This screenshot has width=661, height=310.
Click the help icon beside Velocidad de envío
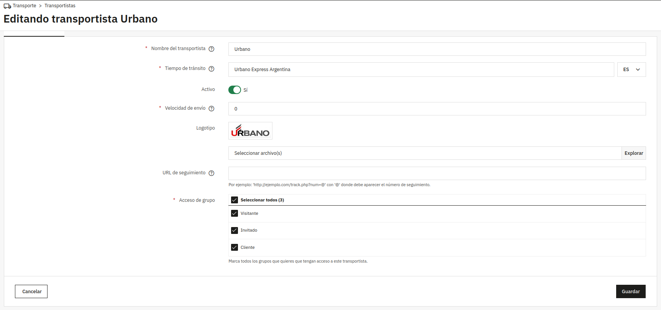click(x=211, y=109)
